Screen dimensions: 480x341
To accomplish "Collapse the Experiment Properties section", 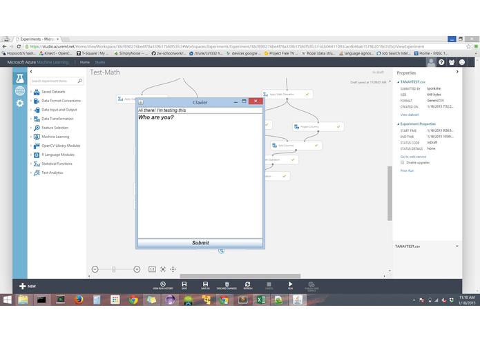I will tap(399, 124).
